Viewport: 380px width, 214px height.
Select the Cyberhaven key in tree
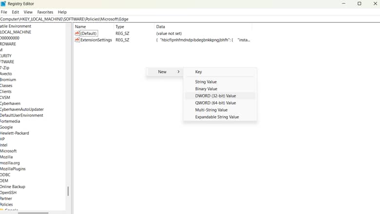tap(10, 104)
